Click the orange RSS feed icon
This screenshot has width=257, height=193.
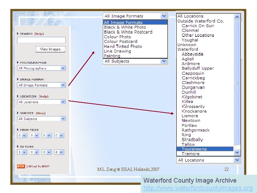point(21,166)
